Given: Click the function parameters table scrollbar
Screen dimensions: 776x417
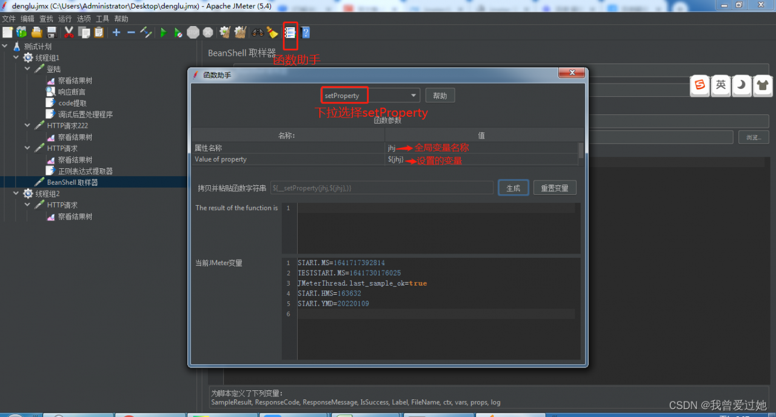Looking at the screenshot, I should click(581, 150).
